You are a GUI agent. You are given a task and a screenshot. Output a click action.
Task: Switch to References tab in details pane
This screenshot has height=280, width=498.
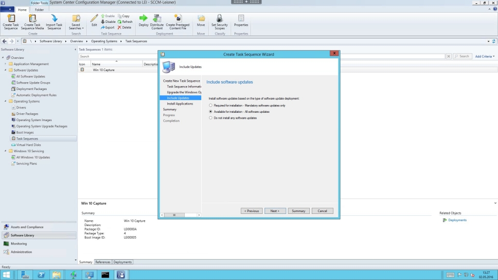point(103,262)
